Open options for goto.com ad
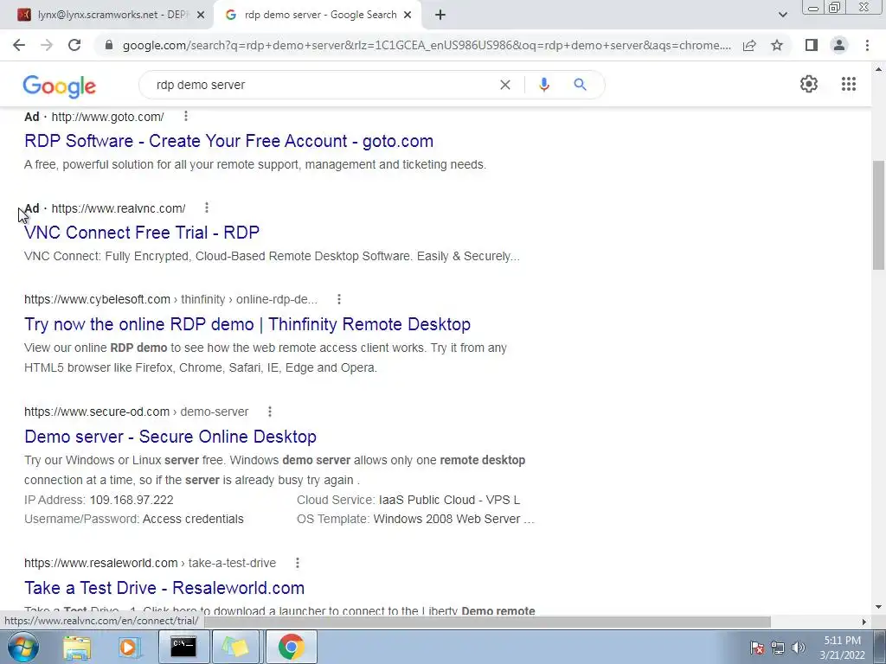886x664 pixels. [186, 117]
